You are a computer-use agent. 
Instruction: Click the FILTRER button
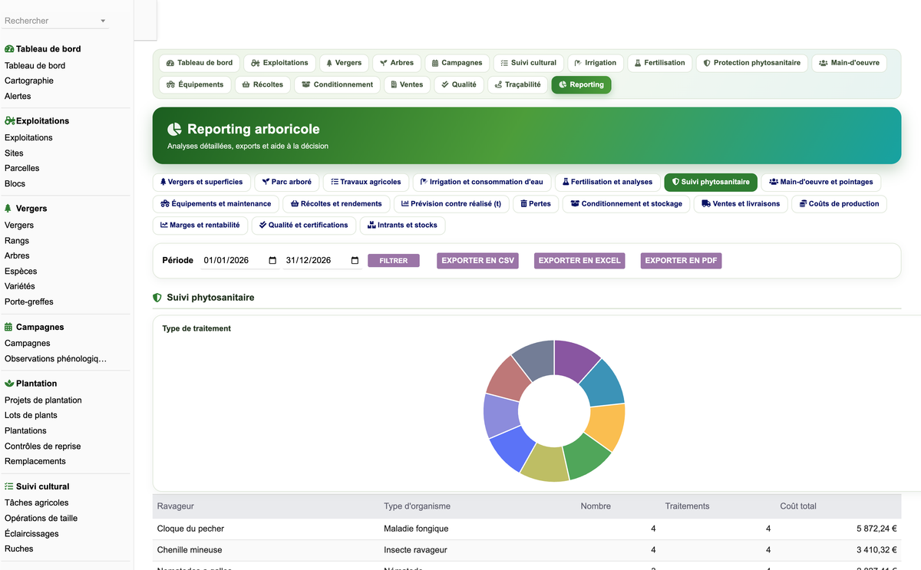(x=394, y=261)
